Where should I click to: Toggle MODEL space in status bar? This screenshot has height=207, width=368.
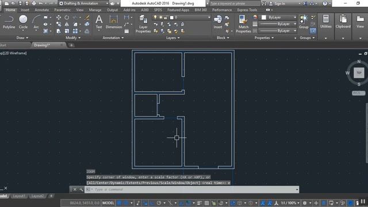108,203
